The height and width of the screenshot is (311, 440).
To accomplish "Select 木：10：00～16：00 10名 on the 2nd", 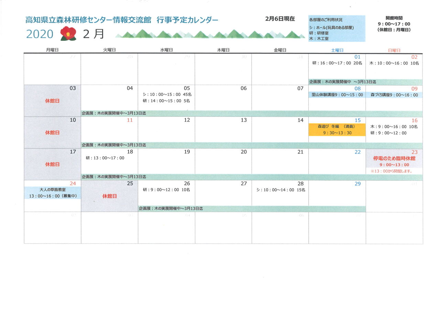I will point(394,63).
